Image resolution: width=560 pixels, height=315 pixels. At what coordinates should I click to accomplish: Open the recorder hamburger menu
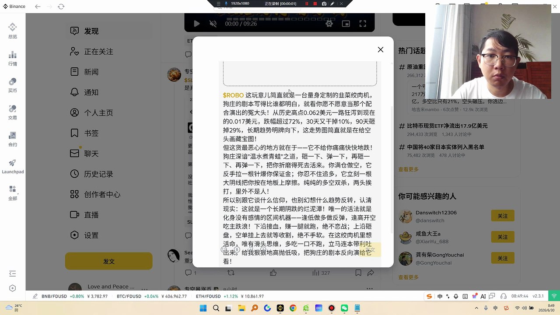click(219, 3)
